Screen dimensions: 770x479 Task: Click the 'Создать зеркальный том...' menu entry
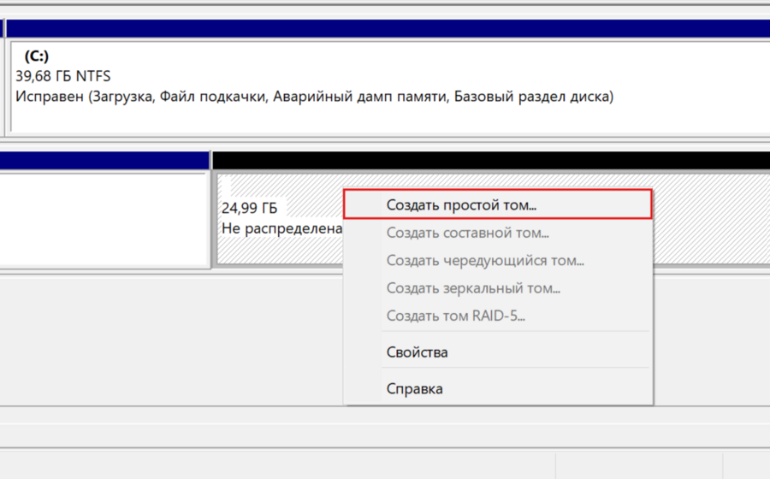pyautogui.click(x=473, y=288)
